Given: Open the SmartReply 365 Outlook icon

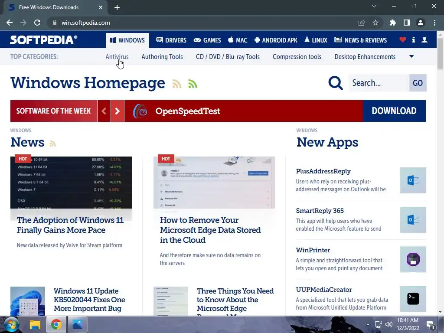Looking at the screenshot, I should (x=413, y=220).
